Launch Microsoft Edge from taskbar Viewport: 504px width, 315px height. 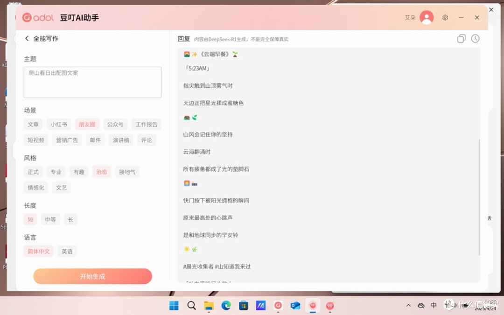coord(226,305)
